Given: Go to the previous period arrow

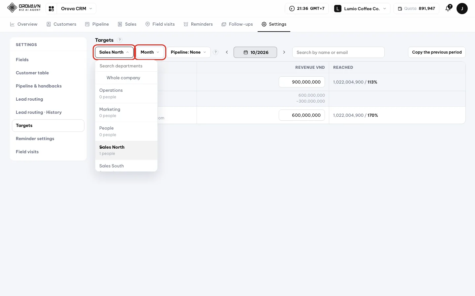Looking at the screenshot, I should [x=227, y=52].
